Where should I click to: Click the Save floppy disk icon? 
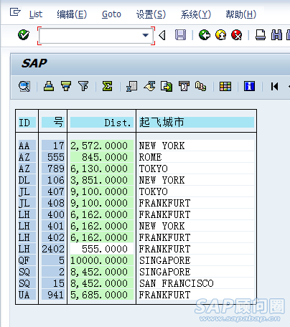(180, 35)
